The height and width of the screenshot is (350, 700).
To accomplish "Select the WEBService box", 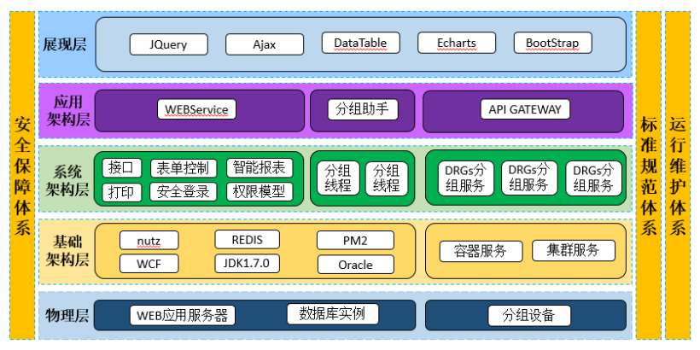I will tap(196, 109).
